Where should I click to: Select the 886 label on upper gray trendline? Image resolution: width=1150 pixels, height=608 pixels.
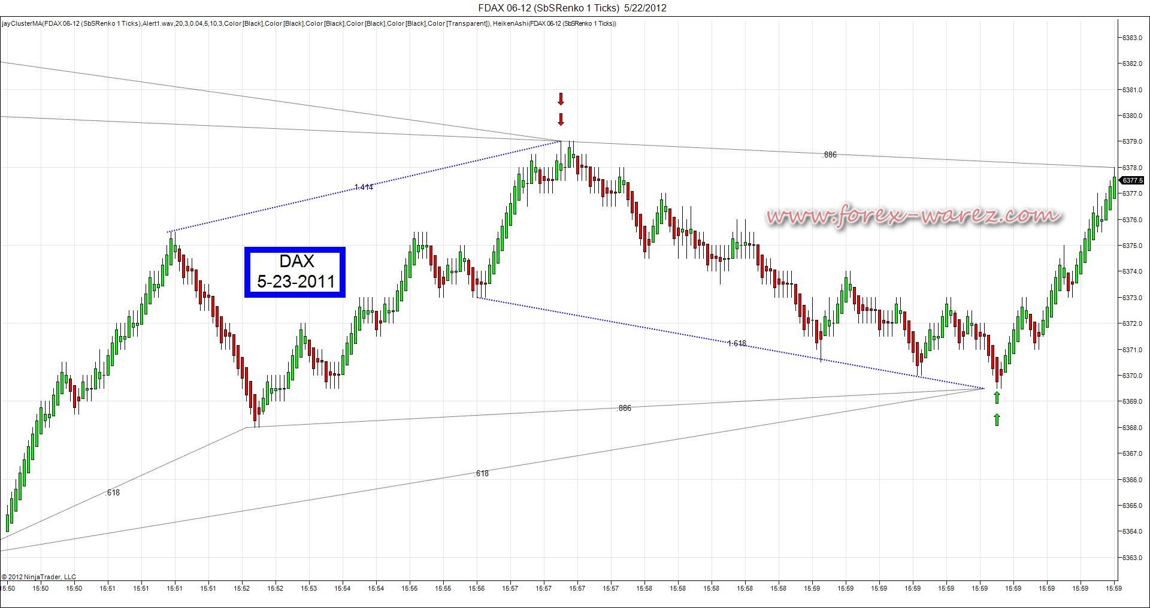coord(830,155)
